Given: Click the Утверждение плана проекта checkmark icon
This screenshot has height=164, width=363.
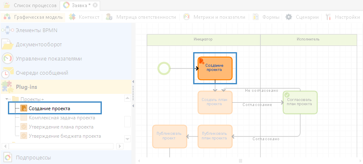Looking at the screenshot, I should point(24,127).
